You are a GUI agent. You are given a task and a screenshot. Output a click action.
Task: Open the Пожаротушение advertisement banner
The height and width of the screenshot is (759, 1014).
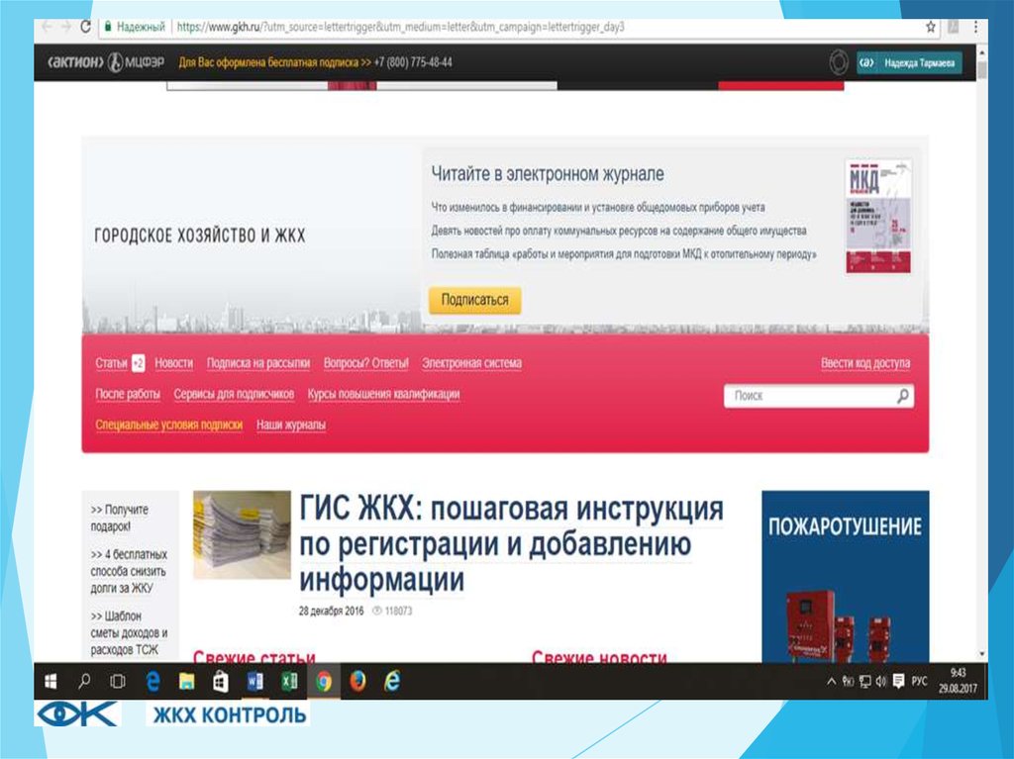point(846,576)
